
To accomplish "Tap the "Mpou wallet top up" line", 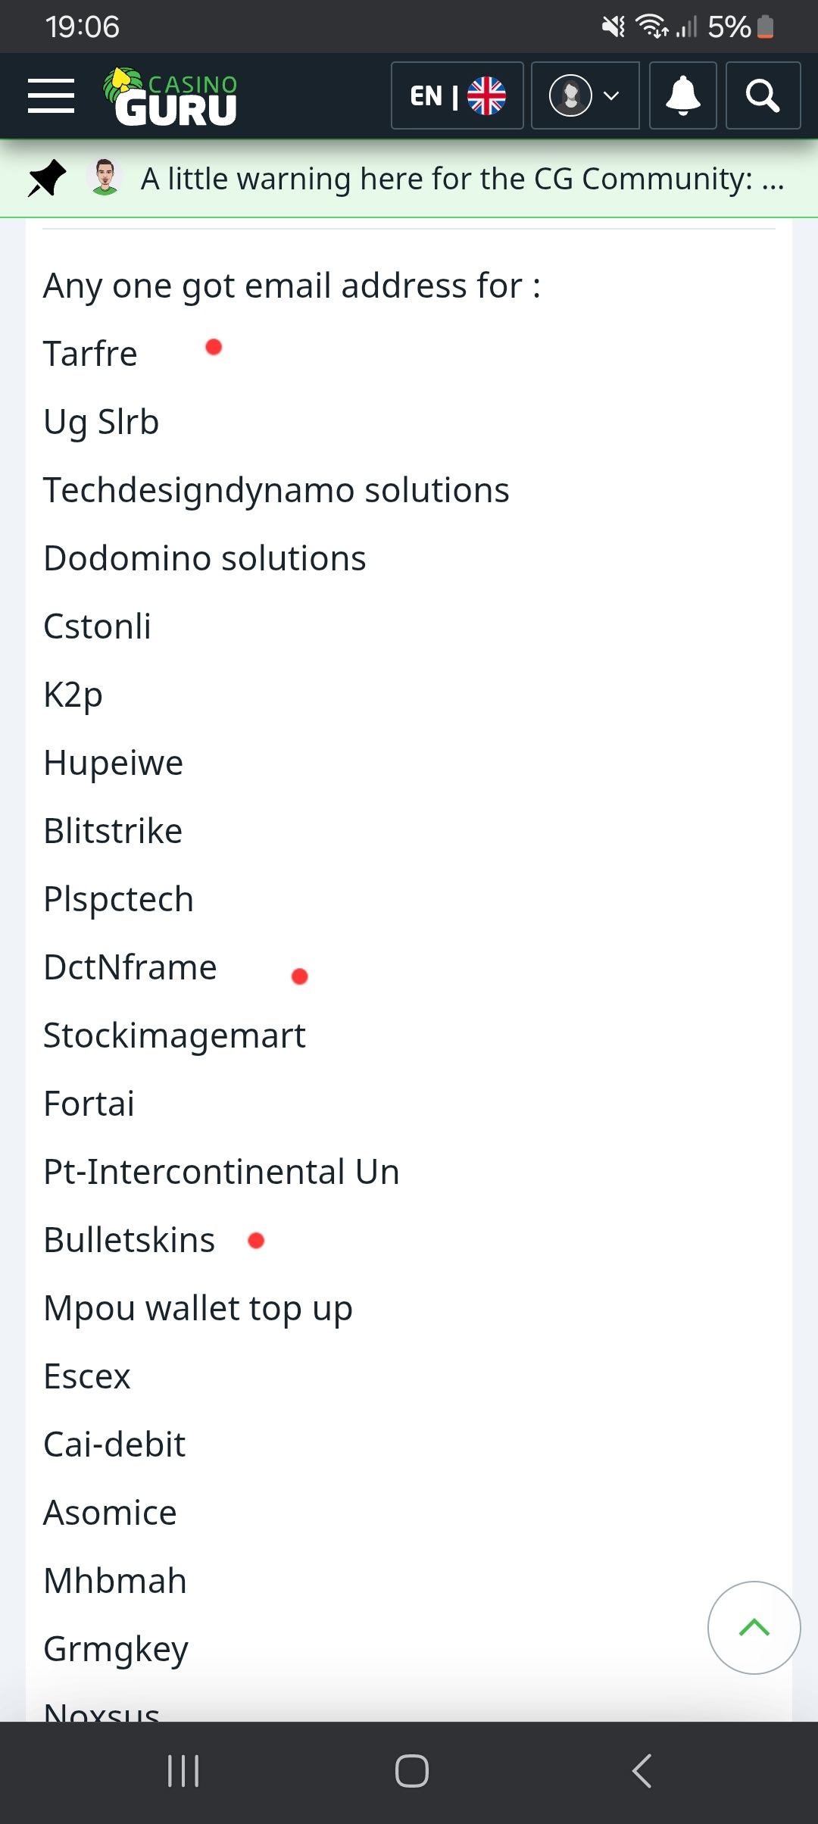I will [x=198, y=1308].
